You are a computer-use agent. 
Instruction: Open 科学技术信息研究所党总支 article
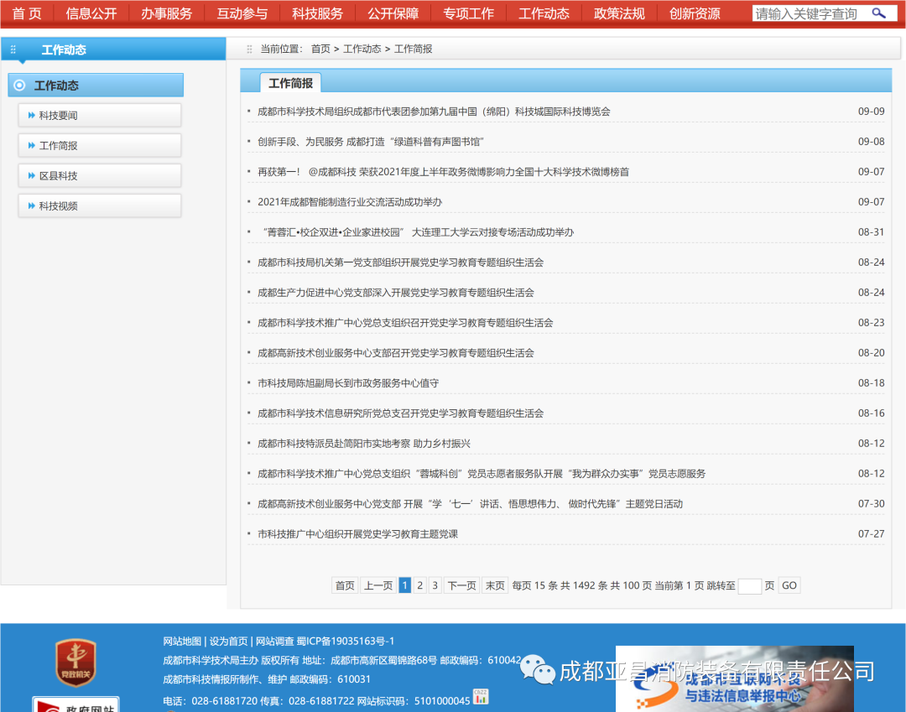pos(400,413)
